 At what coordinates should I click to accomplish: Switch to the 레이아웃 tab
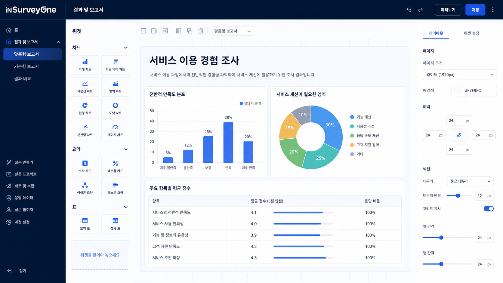436,33
